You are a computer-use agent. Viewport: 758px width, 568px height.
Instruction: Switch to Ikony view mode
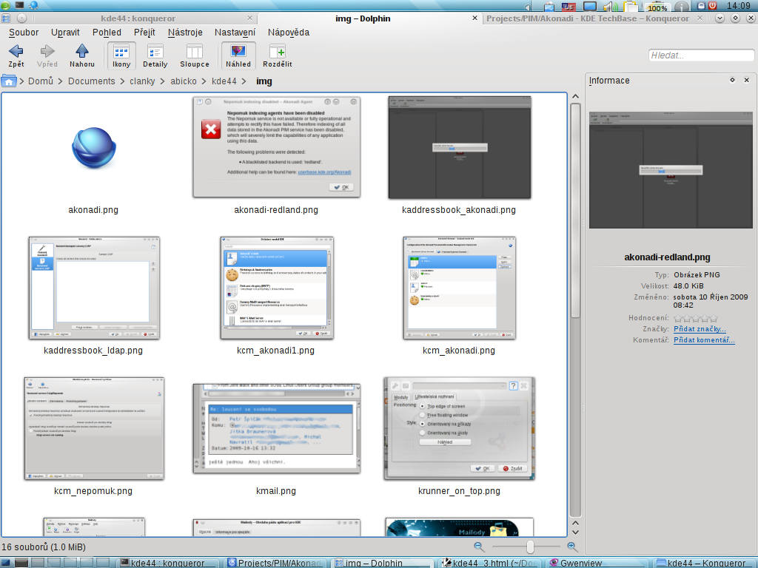pos(121,55)
